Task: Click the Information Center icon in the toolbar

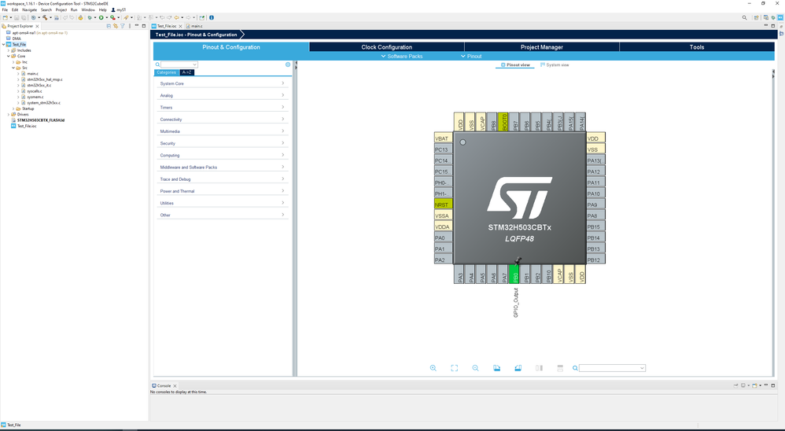Action: (x=212, y=17)
